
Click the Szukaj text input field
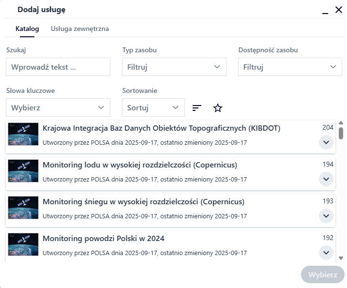[58, 67]
